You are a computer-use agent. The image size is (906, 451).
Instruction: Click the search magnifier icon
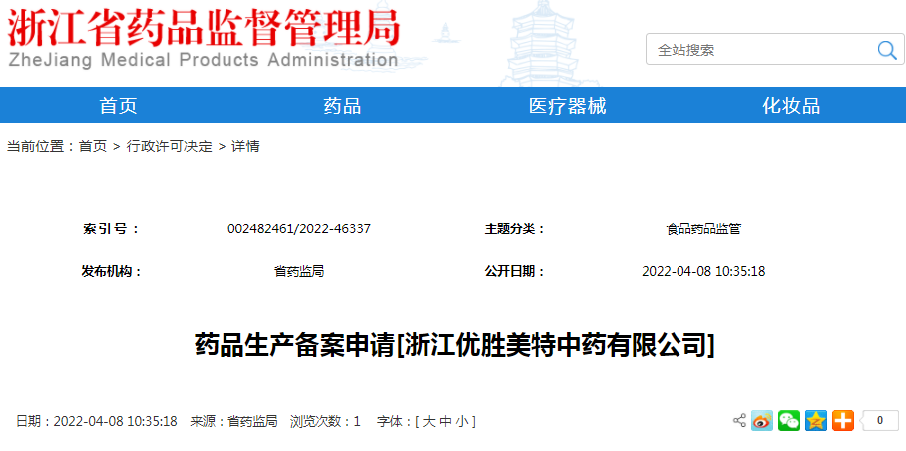pos(886,50)
